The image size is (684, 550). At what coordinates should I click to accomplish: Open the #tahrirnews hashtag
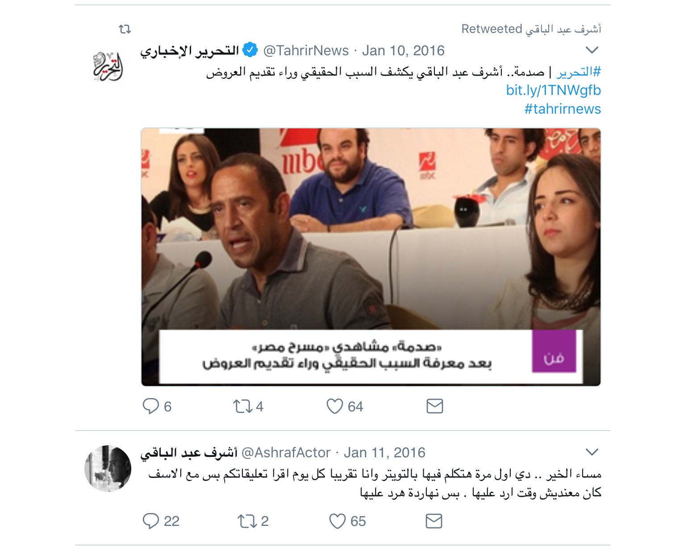pyautogui.click(x=562, y=109)
